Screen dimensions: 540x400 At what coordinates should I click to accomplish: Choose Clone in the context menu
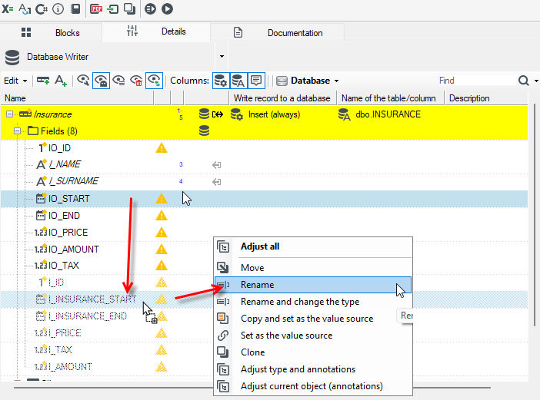click(x=313, y=352)
